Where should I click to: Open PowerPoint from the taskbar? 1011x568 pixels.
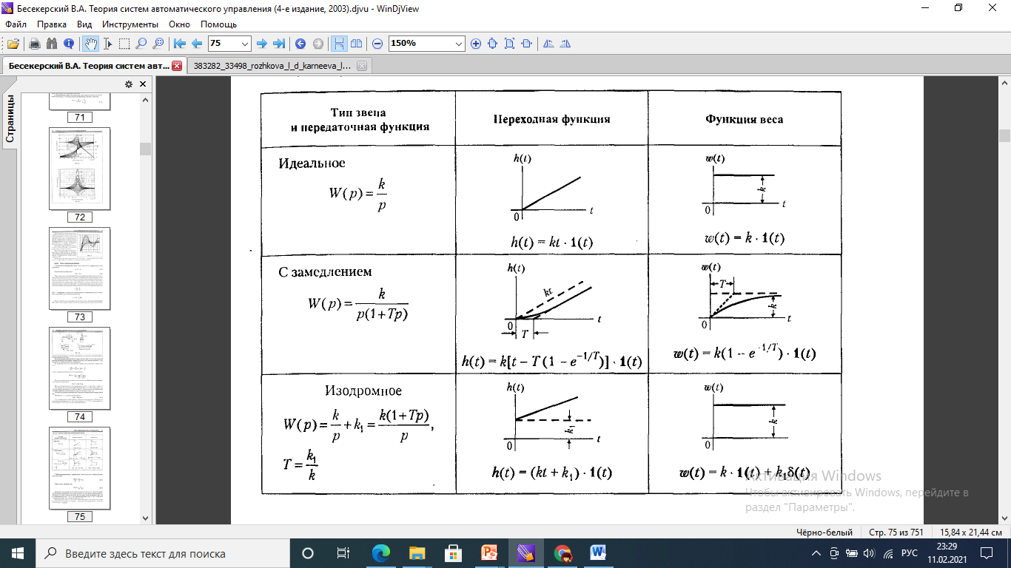click(x=489, y=553)
